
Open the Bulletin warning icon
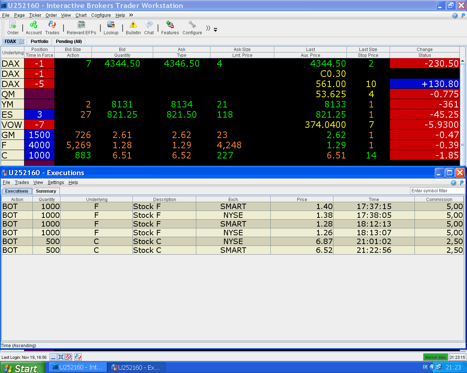click(133, 25)
